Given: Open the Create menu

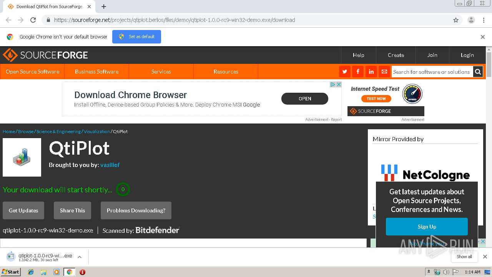Looking at the screenshot, I should point(396,55).
